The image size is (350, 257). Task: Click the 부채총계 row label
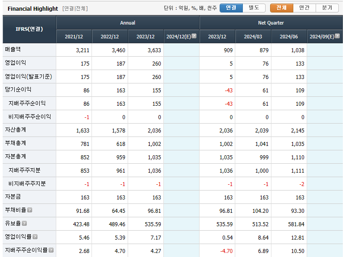tap(15, 143)
